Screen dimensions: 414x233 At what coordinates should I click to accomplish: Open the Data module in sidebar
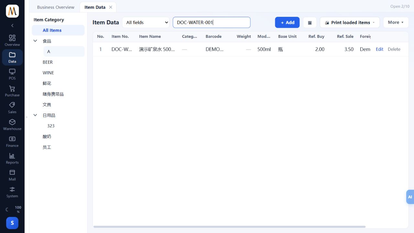tap(12, 57)
